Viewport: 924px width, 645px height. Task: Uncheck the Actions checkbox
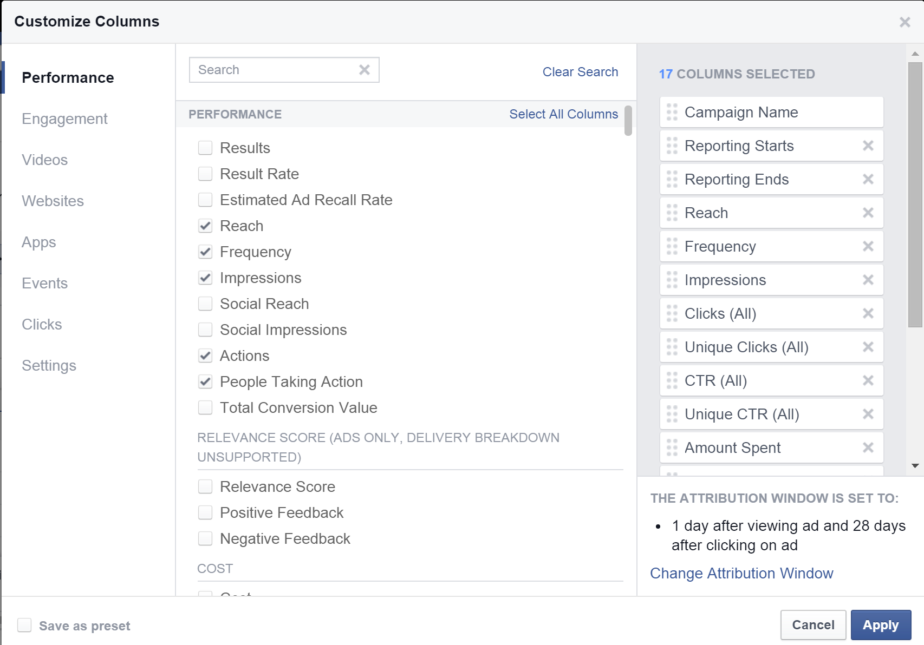tap(205, 356)
